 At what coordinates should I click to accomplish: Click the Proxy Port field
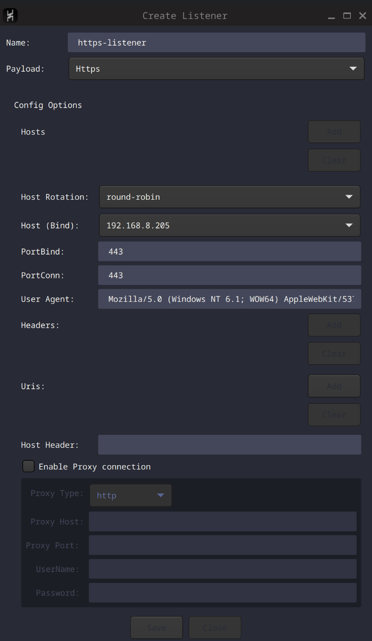(222, 545)
